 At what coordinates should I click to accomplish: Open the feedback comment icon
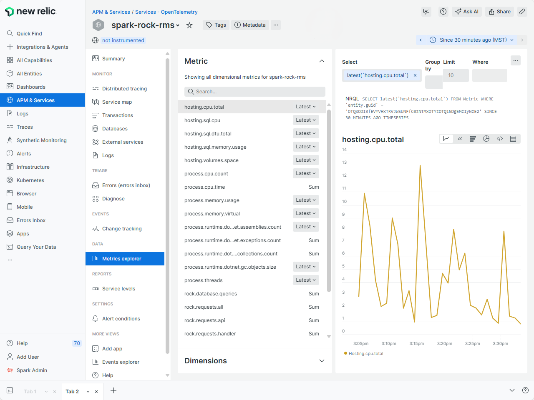[x=426, y=12]
